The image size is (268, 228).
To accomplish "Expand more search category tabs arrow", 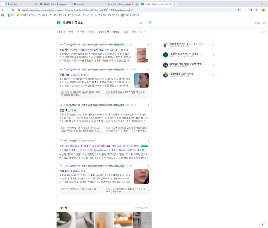I will pyautogui.click(x=144, y=32).
